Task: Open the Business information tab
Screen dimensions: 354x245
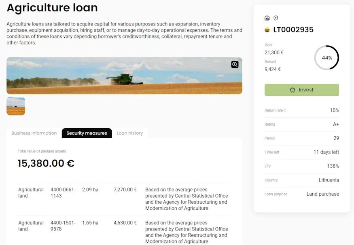Action: [x=34, y=133]
